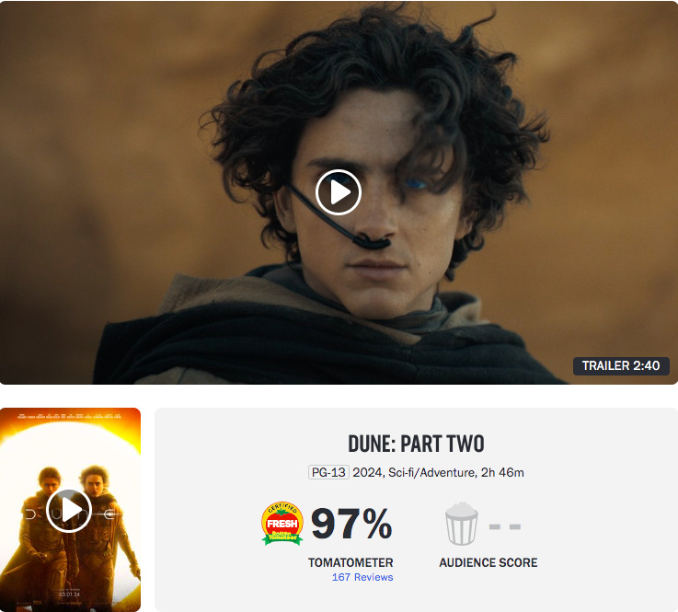Click the Certified Fresh tomato badge
This screenshot has width=678, height=612.
(282, 524)
